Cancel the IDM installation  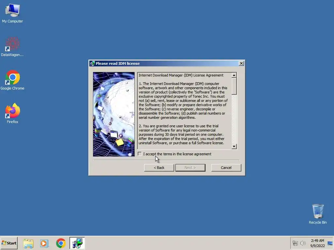pyautogui.click(x=226, y=168)
